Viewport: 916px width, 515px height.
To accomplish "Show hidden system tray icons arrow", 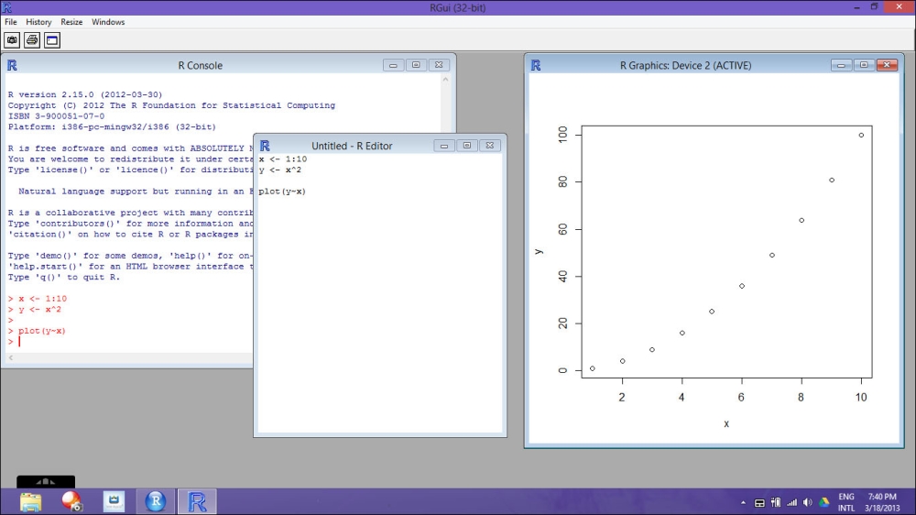I will (x=743, y=503).
